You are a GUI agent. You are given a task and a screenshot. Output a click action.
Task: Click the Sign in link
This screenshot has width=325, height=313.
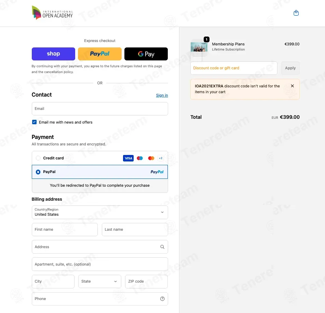click(x=162, y=95)
